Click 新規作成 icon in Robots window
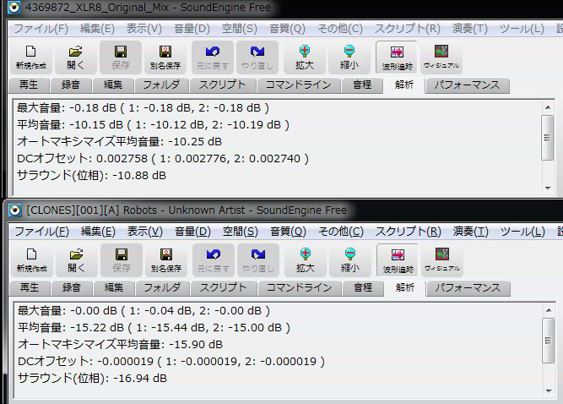Screen dimensions: 563x404 pyautogui.click(x=31, y=260)
